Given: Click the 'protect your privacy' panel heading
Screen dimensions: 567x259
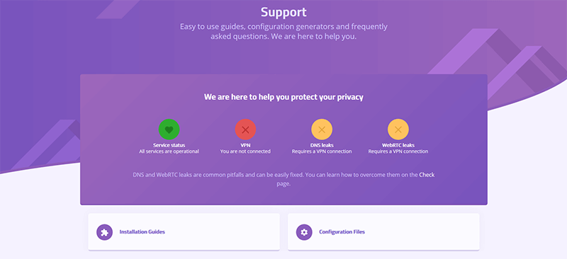Looking at the screenshot, I should pyautogui.click(x=283, y=97).
